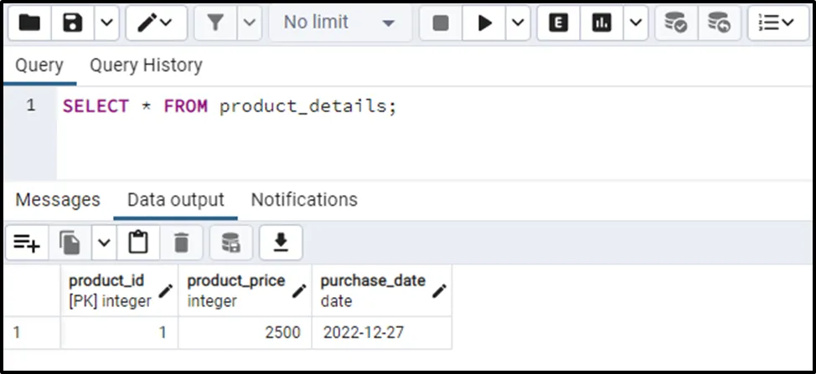The width and height of the screenshot is (816, 374).
Task: Open the Notifications tab
Action: click(x=304, y=200)
